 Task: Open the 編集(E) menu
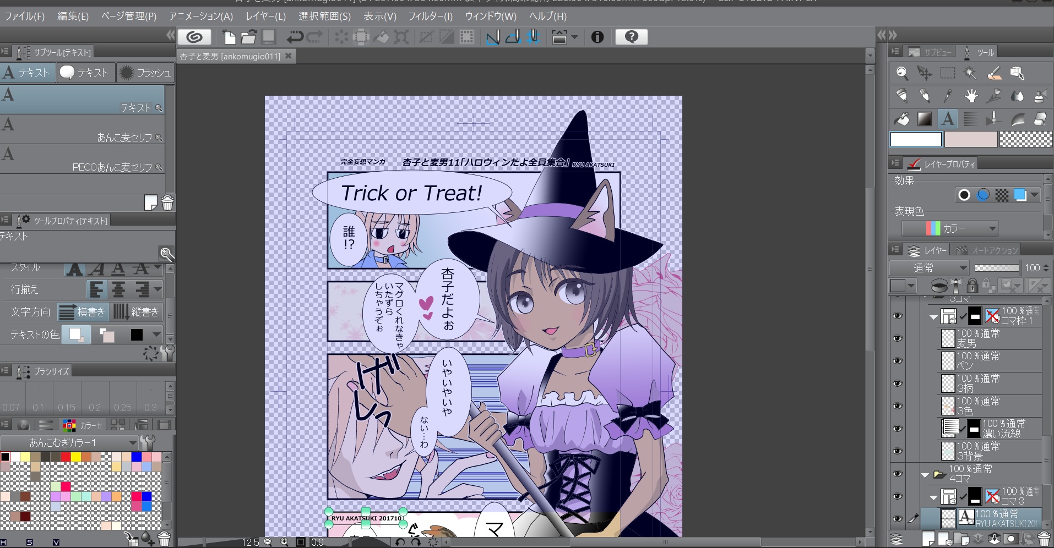click(73, 17)
